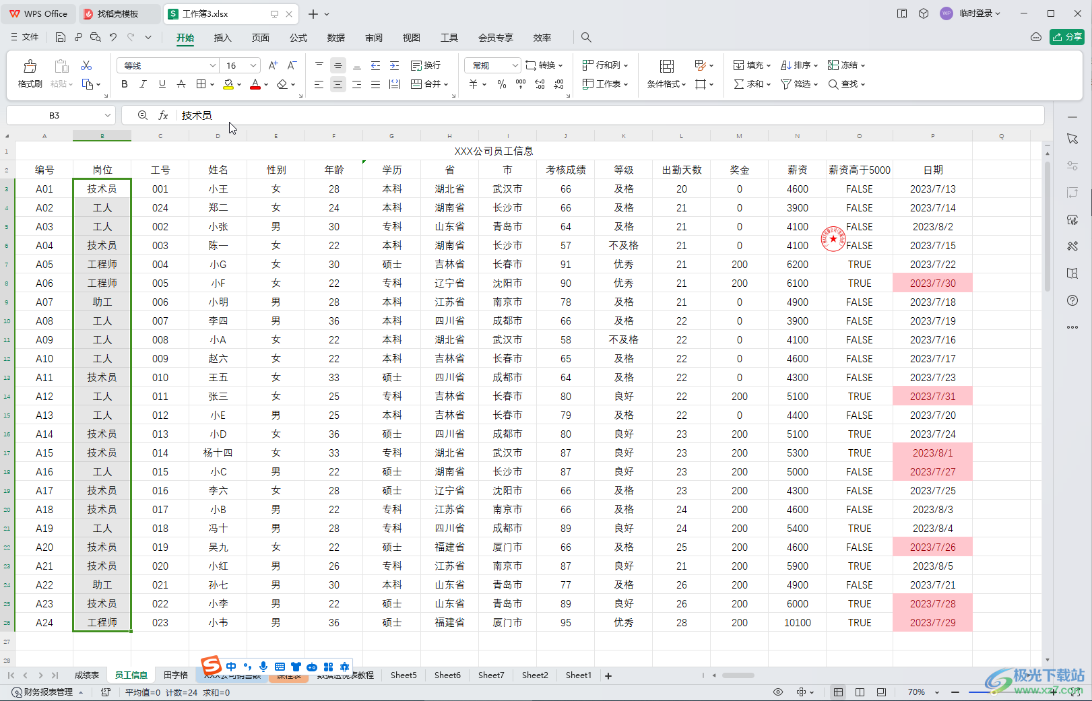
Task: Click the 求和 (AutoSum) button
Action: pos(752,84)
